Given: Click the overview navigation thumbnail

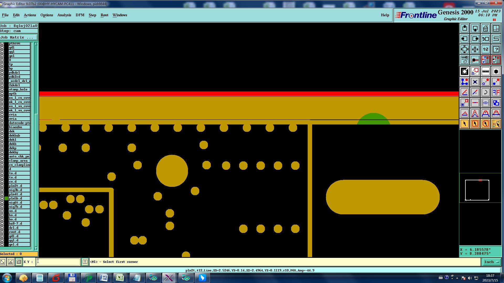Looking at the screenshot, I should click(480, 188).
